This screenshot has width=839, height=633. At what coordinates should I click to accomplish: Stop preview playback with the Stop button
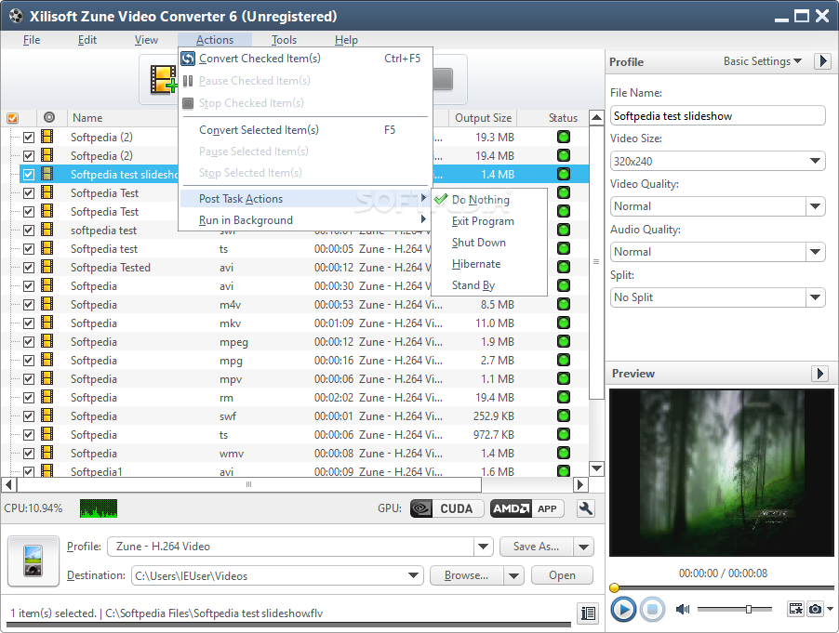click(652, 609)
